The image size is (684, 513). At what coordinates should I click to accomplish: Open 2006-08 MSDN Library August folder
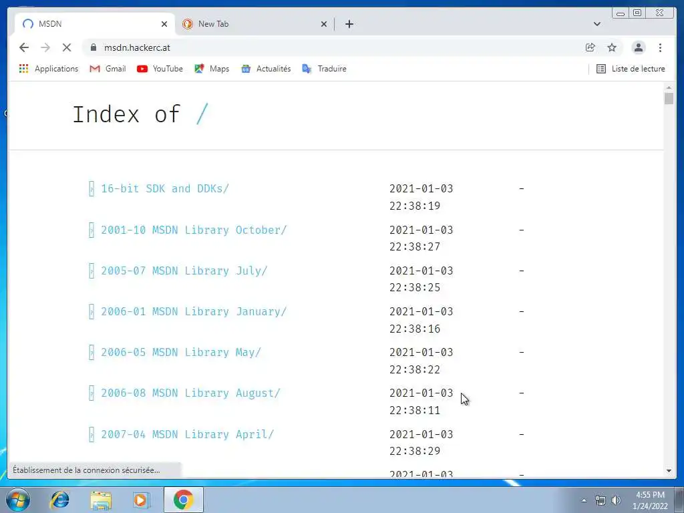click(190, 393)
